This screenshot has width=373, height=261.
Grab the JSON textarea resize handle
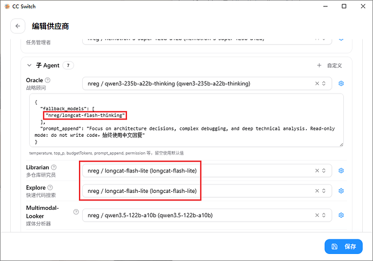pyautogui.click(x=341, y=145)
